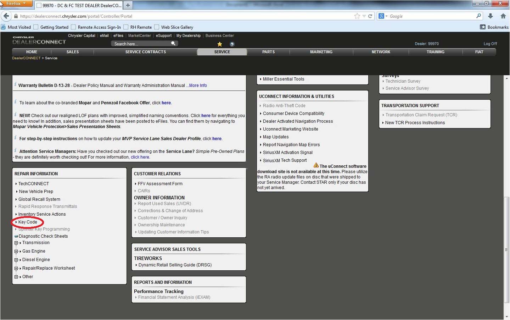Click the DealerCONNECT Search here field
Viewport: 510px width, 320px height.
(141, 44)
